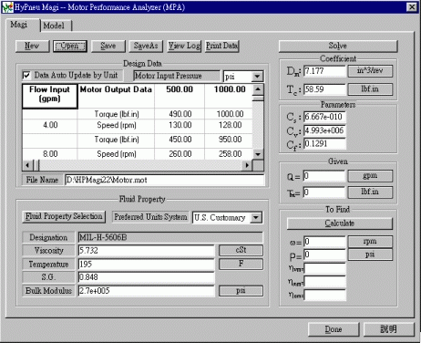Viewport: 421px width, 343px height.
Task: Click the Fluid Property Selection button
Action: (64, 216)
